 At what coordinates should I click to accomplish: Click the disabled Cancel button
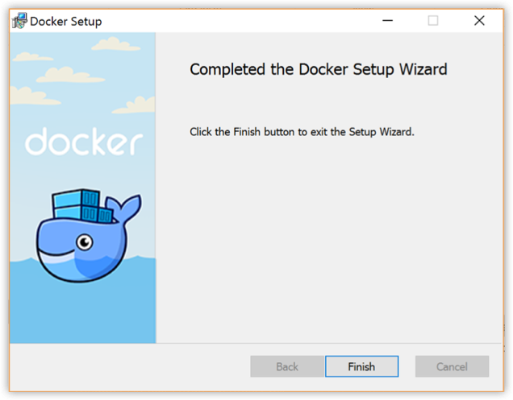452,366
